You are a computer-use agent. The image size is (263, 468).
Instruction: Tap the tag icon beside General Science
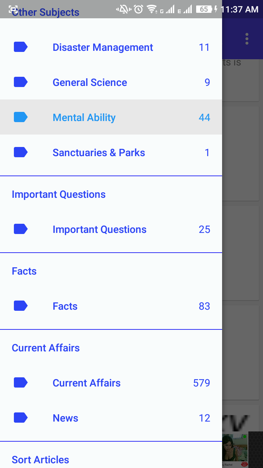[x=20, y=82]
